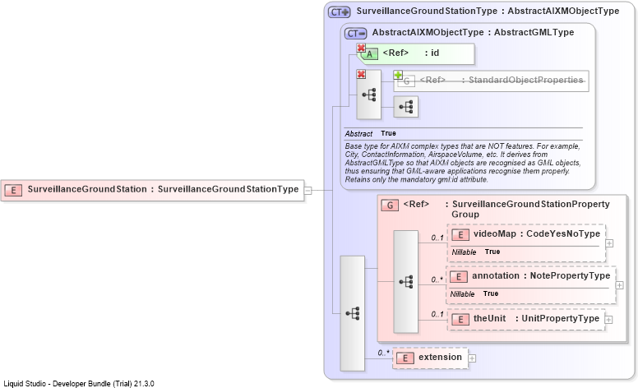The image size is (638, 388).
Task: Select 'SurveillanceGroundStationType : AbstractAIXMObjectType' header text
Action: tap(488, 11)
